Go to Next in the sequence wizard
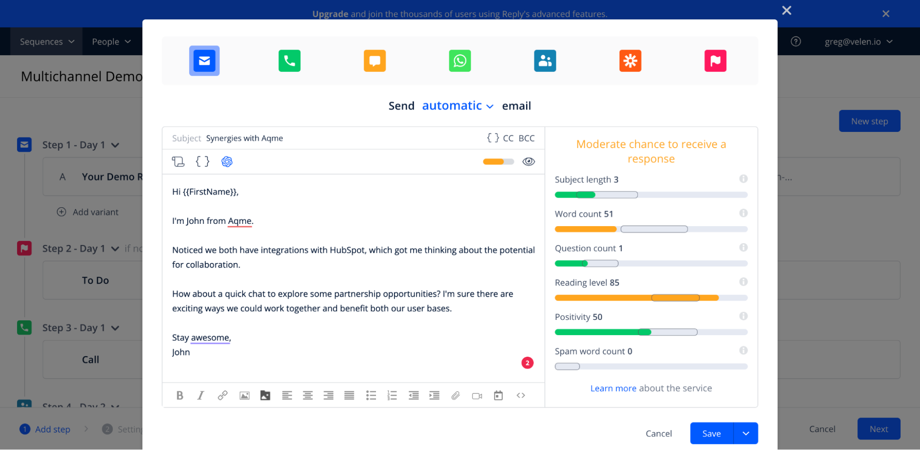The width and height of the screenshot is (920, 450). [879, 429]
